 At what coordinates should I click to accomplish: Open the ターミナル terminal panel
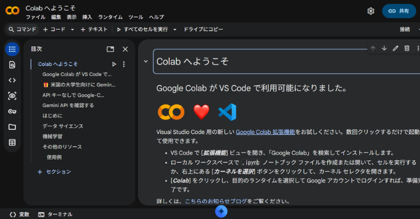[x=55, y=214]
